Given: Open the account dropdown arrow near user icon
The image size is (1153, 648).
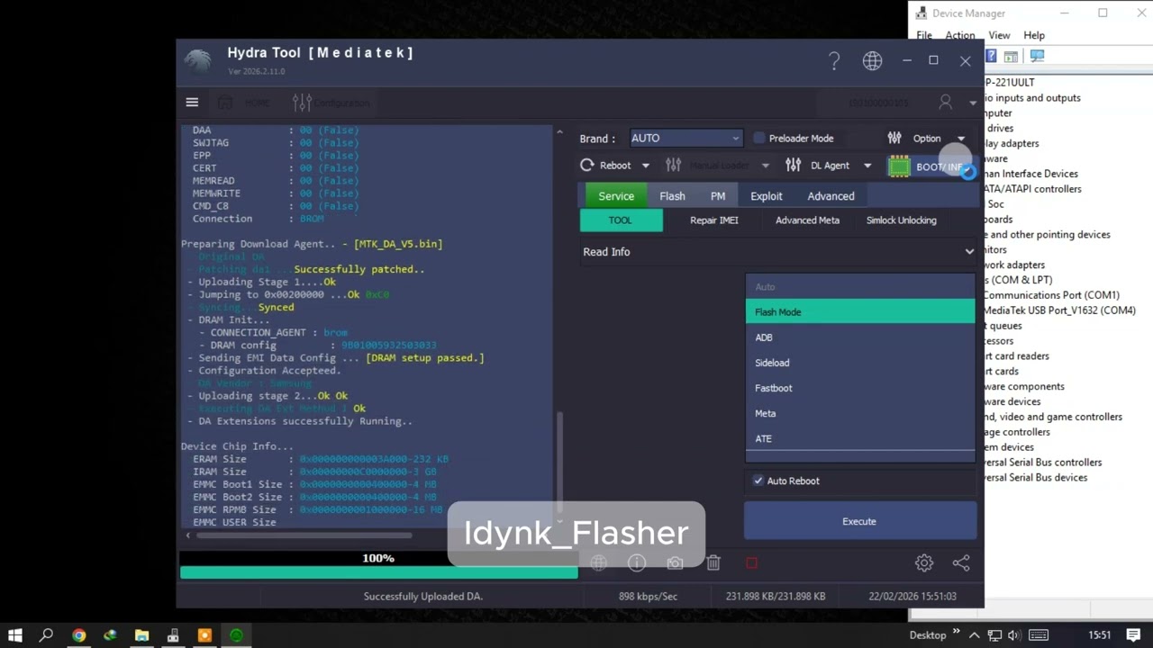Looking at the screenshot, I should [973, 103].
